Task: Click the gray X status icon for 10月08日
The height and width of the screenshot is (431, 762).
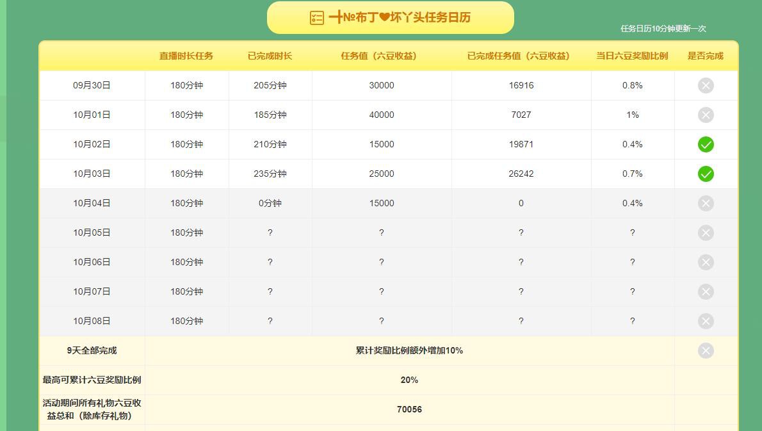Action: (x=706, y=321)
